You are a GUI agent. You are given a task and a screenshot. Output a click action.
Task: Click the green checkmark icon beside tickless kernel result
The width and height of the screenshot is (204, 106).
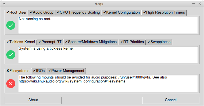[11, 55]
